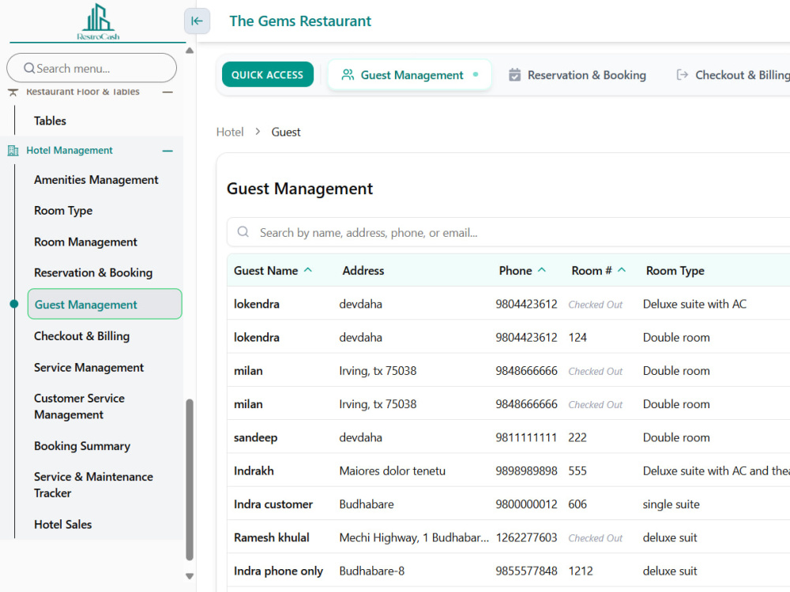Viewport: 790px width, 592px height.
Task: Collapse the sidebar with arrow button
Action: click(197, 21)
